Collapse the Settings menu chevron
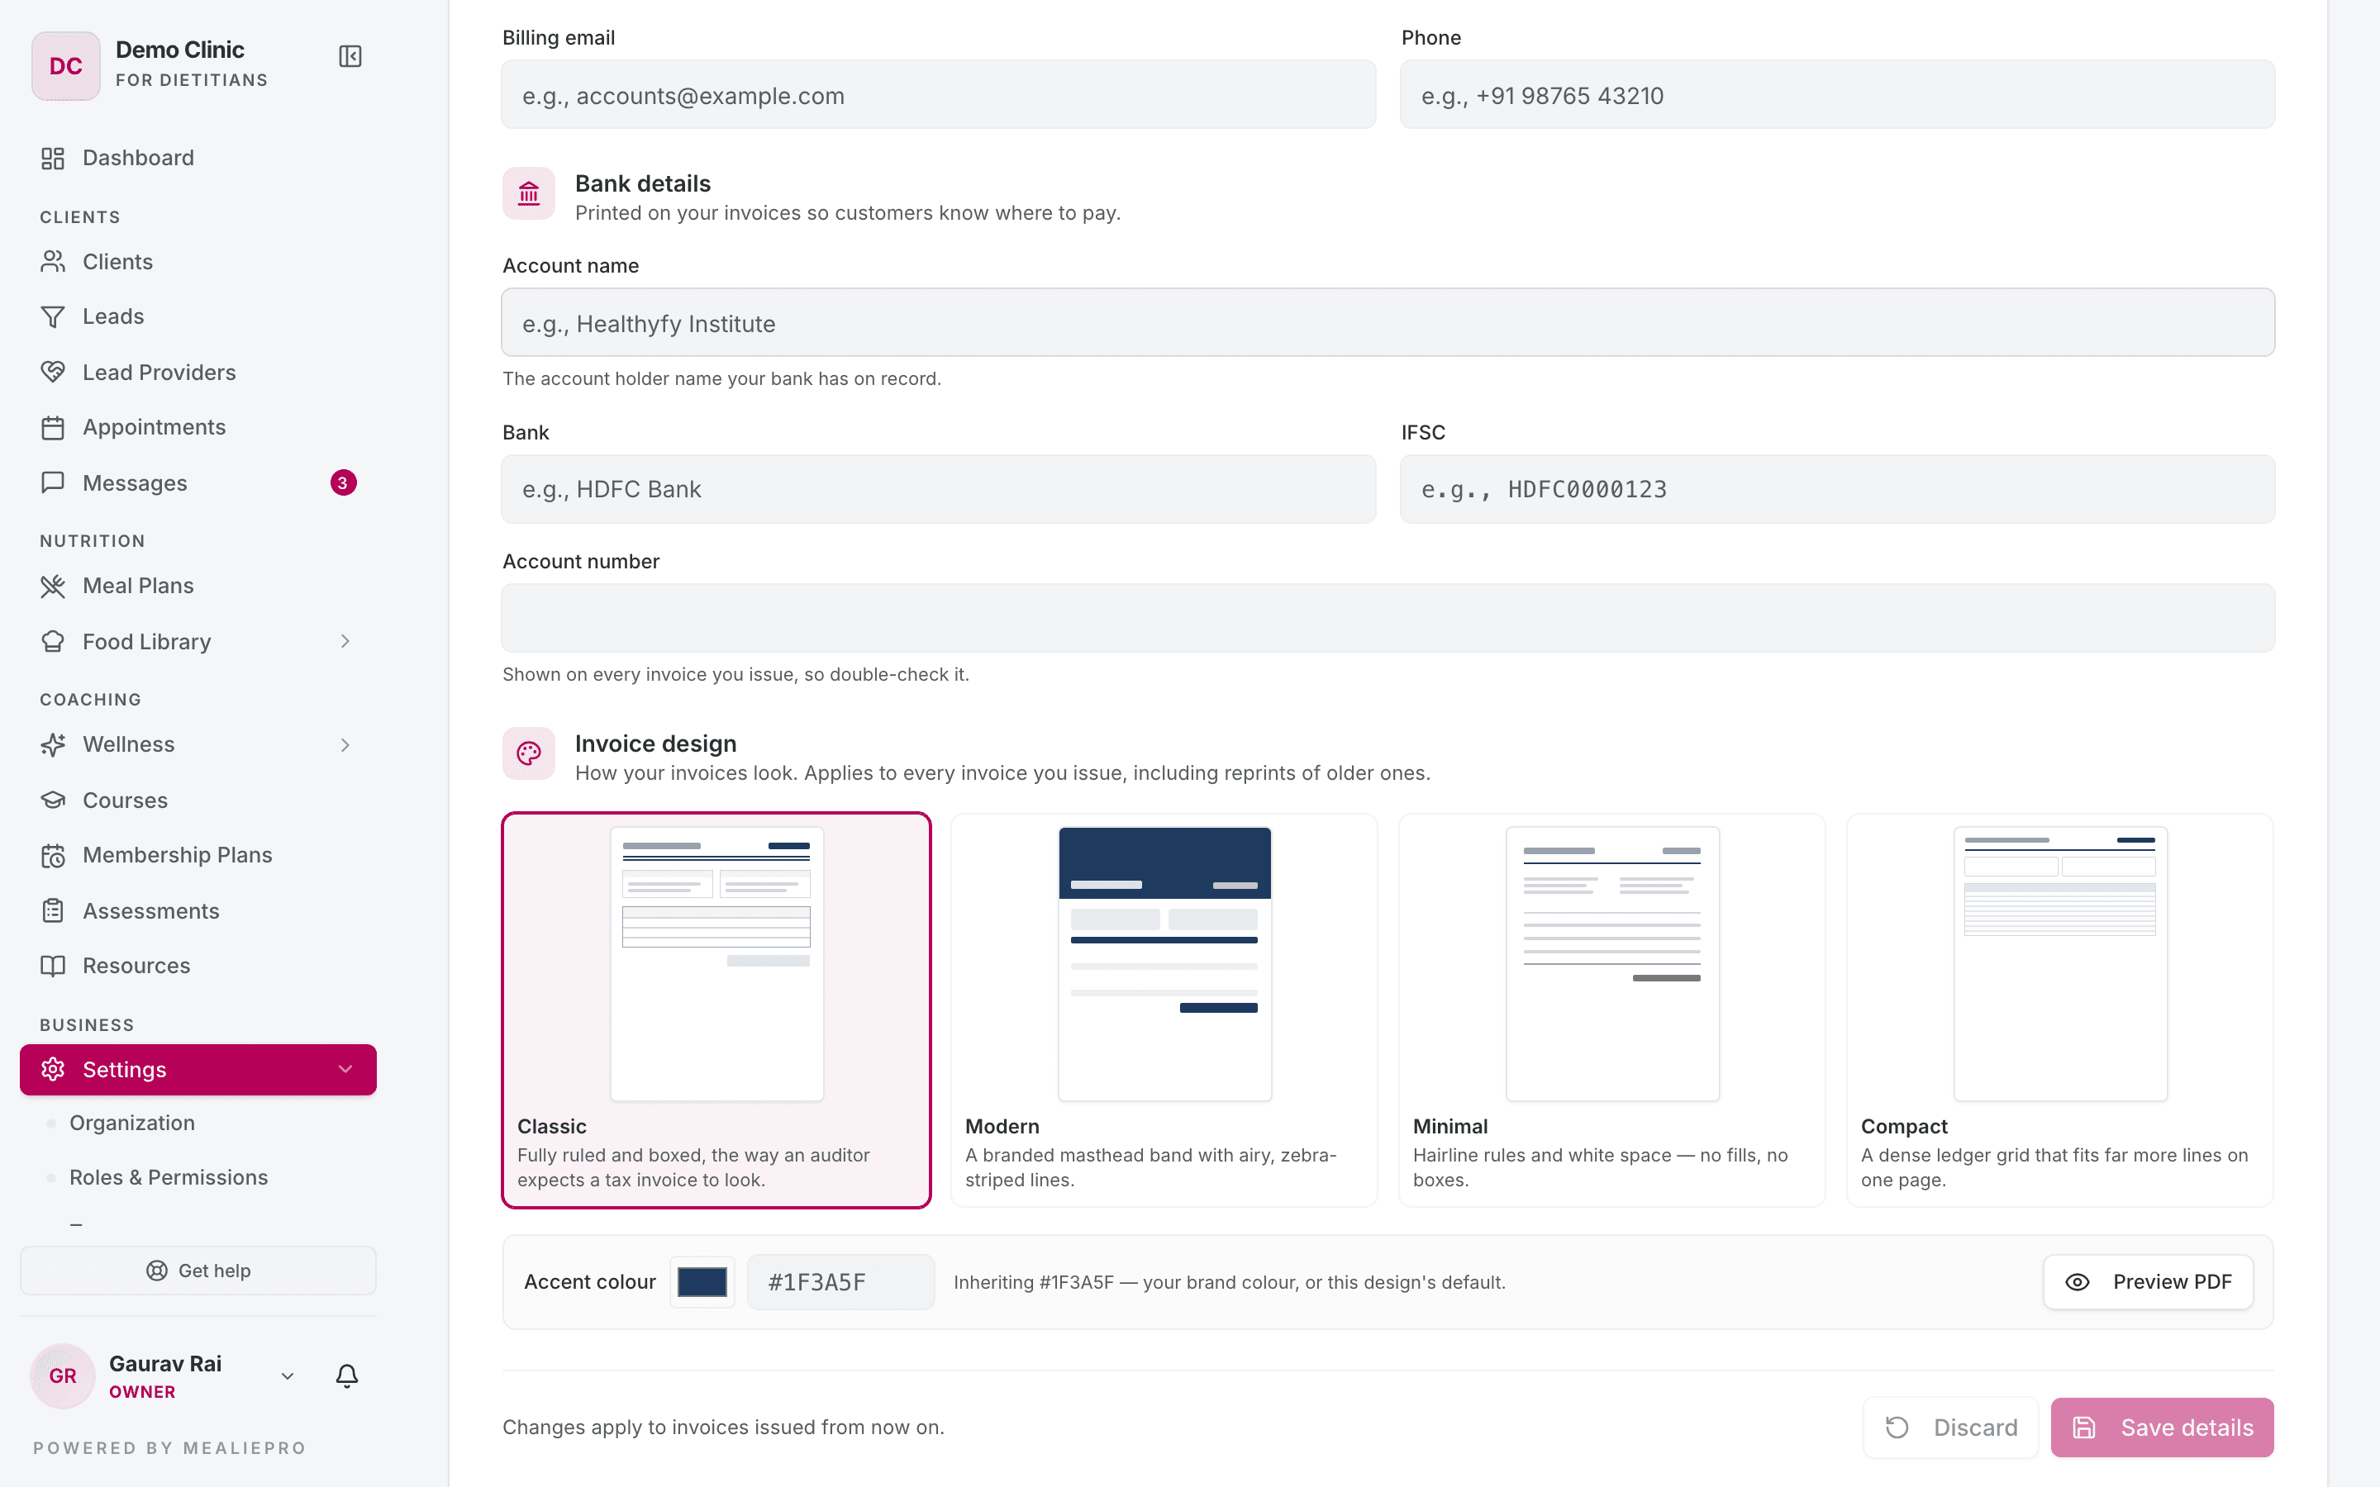Viewport: 2380px width, 1487px height. click(x=345, y=1069)
